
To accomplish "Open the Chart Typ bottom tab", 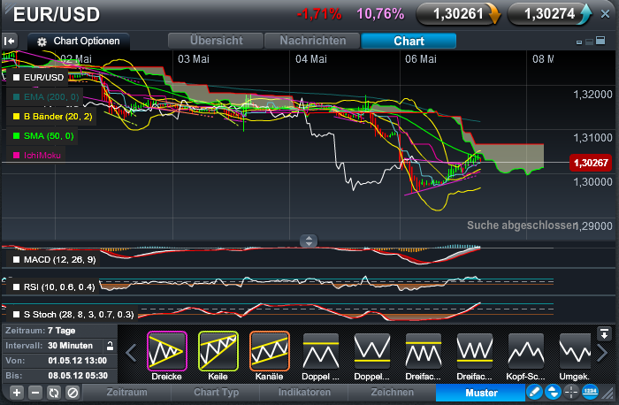I will [x=216, y=393].
